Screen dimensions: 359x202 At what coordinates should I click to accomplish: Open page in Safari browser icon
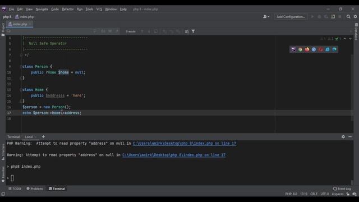[x=314, y=49]
